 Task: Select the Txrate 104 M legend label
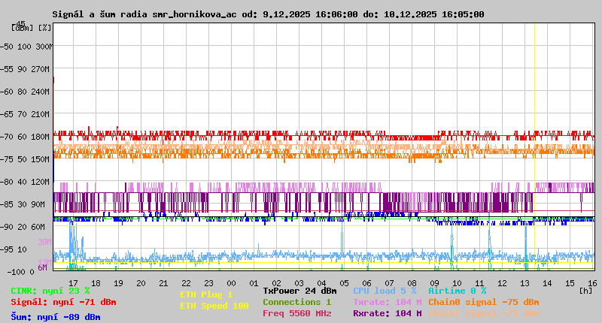click(387, 302)
